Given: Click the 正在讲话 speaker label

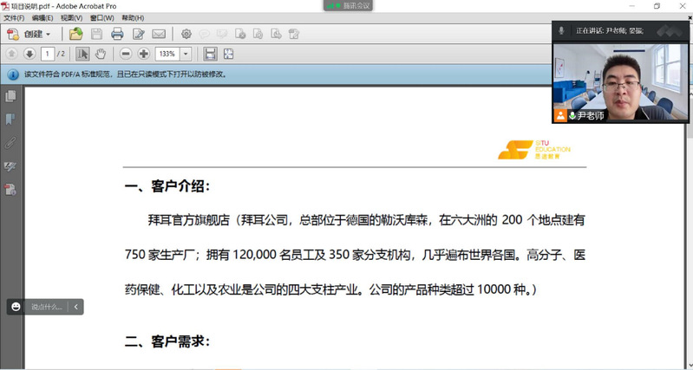Looking at the screenshot, I should pyautogui.click(x=610, y=31).
